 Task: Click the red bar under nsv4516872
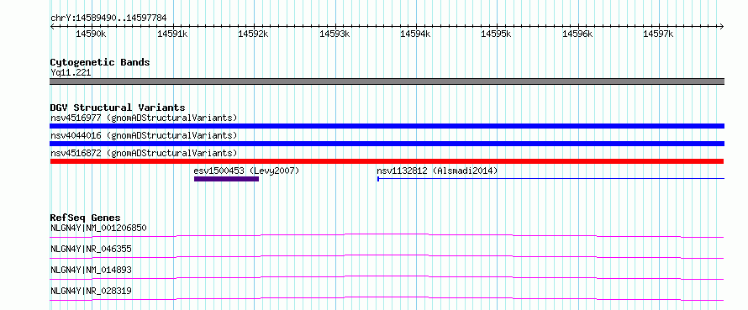[x=387, y=161]
